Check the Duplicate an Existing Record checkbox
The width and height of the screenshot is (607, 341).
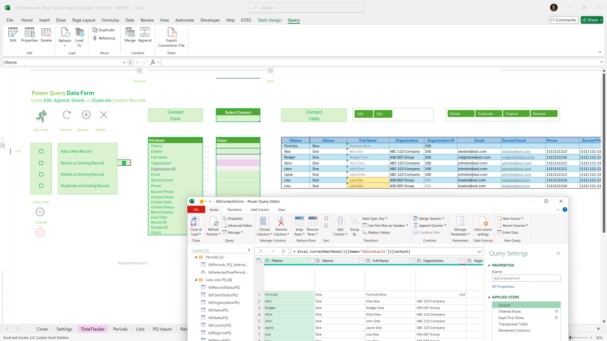coord(41,185)
